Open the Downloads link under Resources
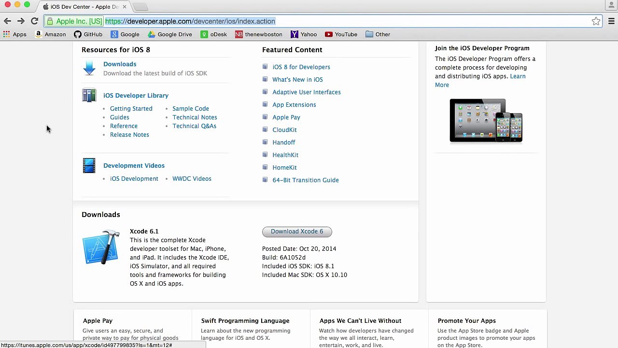618x348 pixels. (x=120, y=64)
